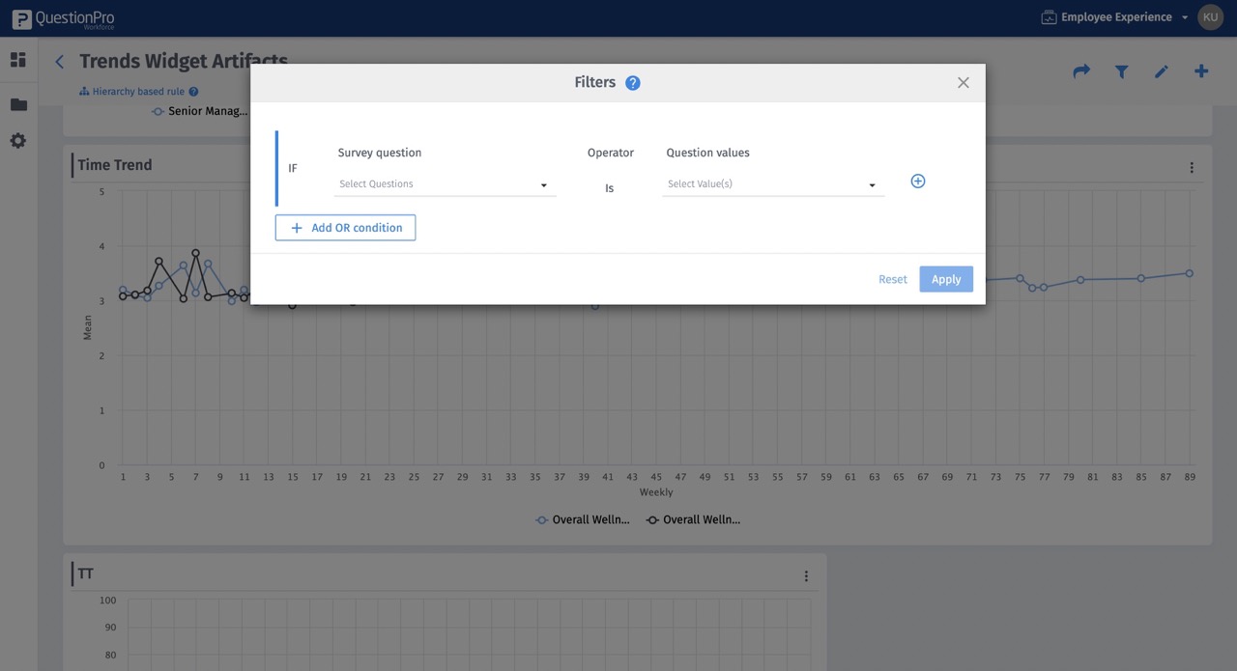Click the 'Question values' label
This screenshot has height=671, width=1237.
[x=707, y=153]
